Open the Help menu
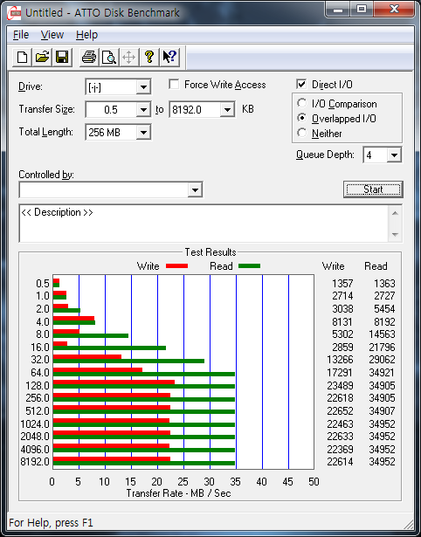Screen dimensions: 421x537 pyautogui.click(x=86, y=35)
